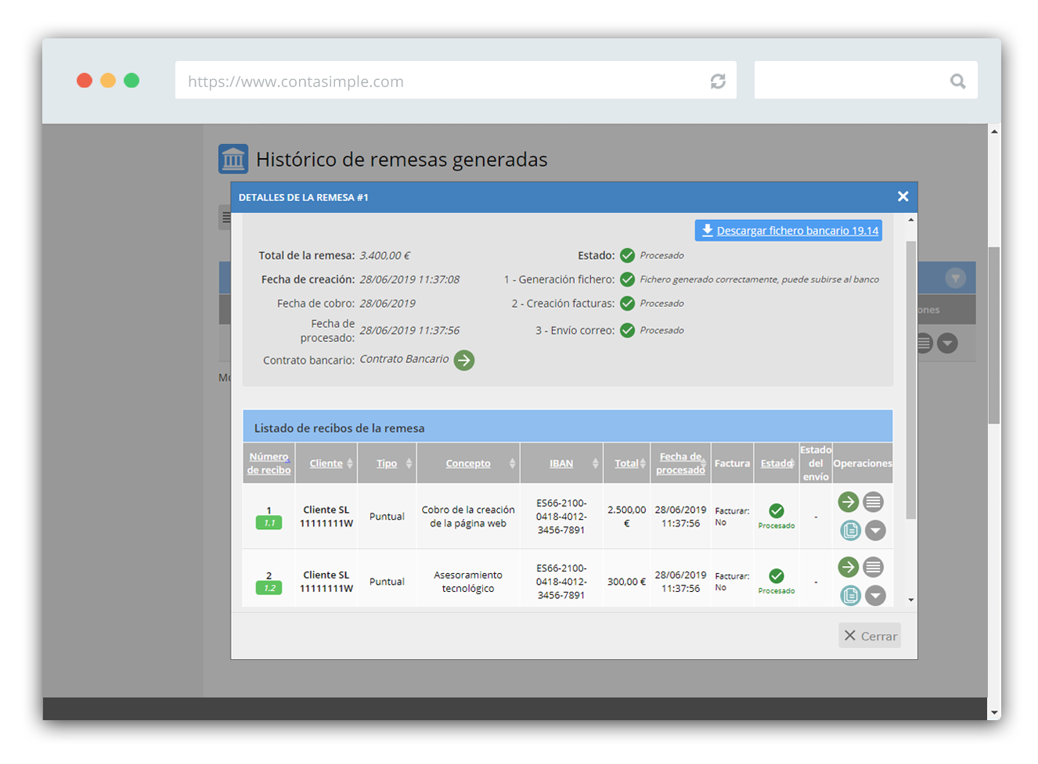The width and height of the screenshot is (1038, 764).
Task: Expand the gray dropdown arrow for receipt 1.1
Action: [x=875, y=530]
